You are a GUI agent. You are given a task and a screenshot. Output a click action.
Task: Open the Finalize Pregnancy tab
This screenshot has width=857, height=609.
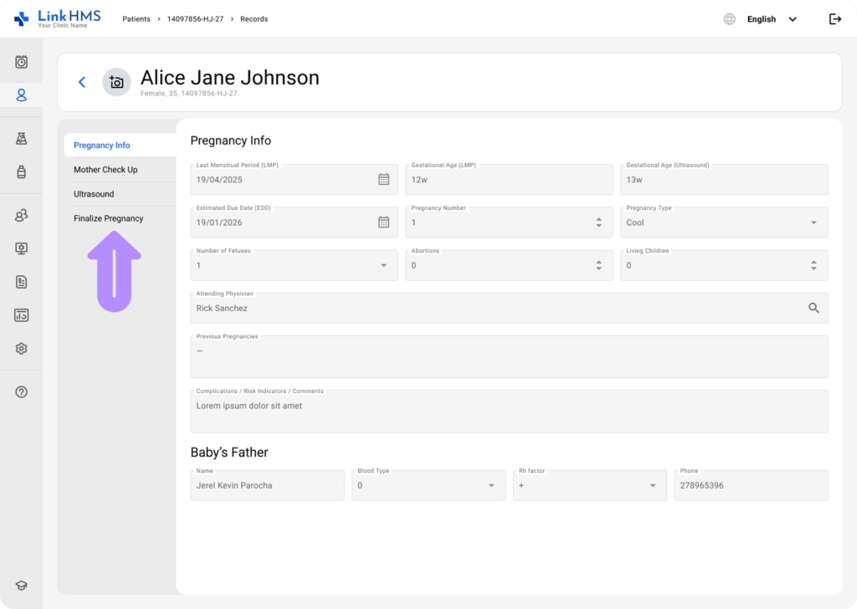(109, 218)
